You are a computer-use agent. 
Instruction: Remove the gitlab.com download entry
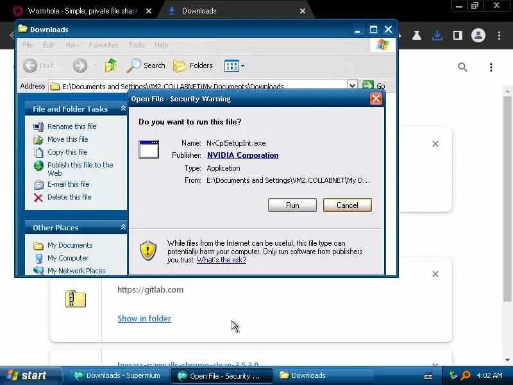point(435,274)
